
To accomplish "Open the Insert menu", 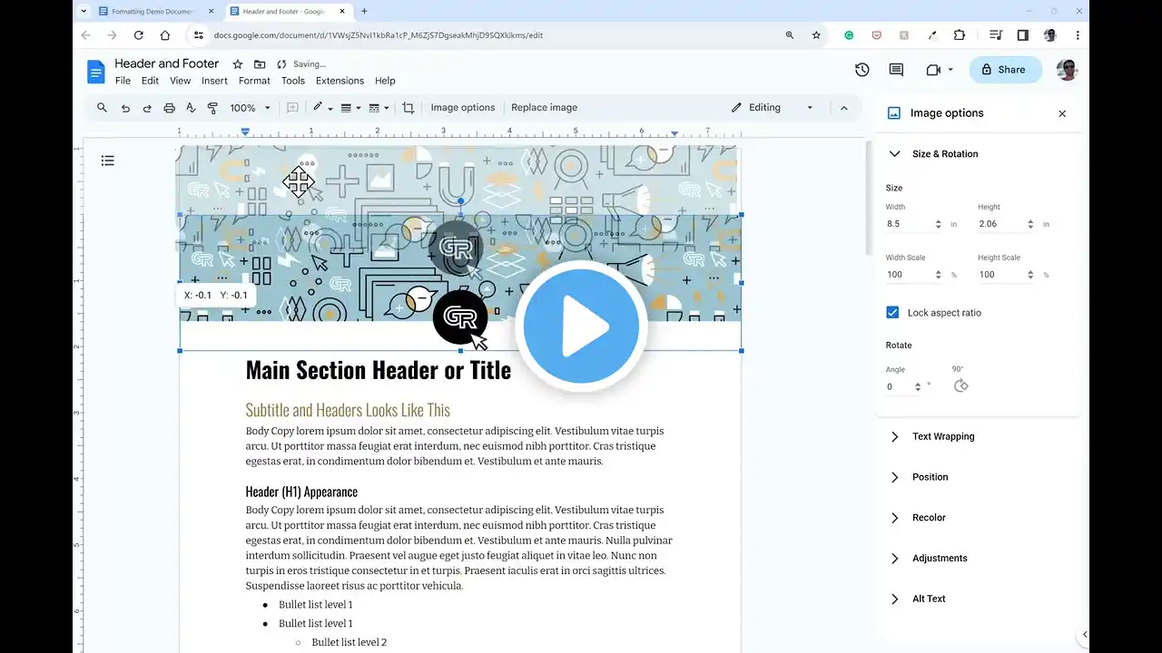I will pyautogui.click(x=214, y=81).
